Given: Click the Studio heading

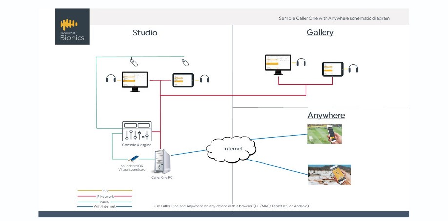Looking at the screenshot, I should click(145, 33).
